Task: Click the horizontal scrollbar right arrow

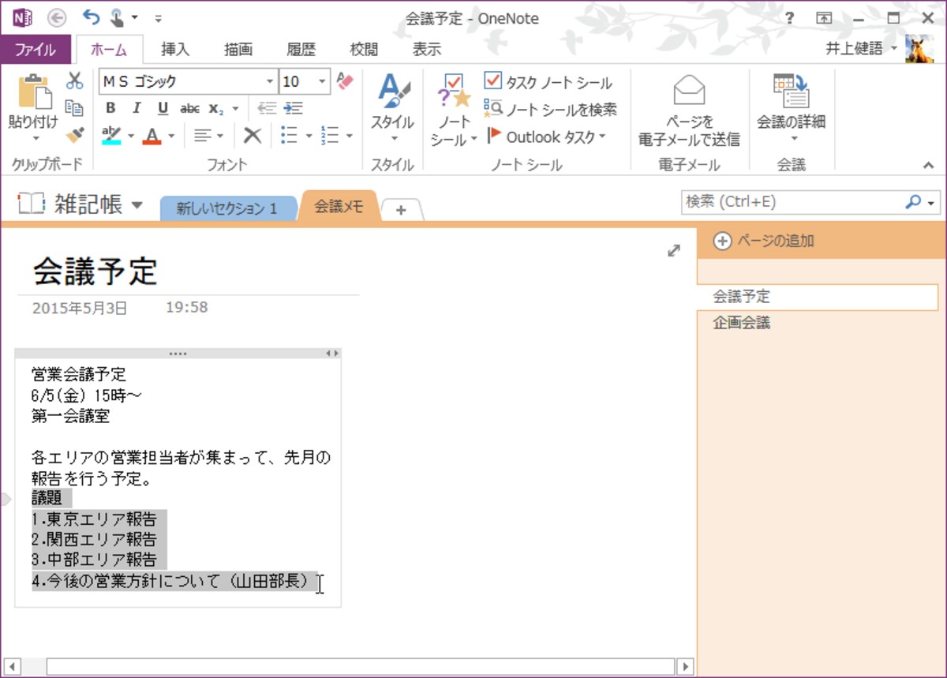Action: coord(686,665)
